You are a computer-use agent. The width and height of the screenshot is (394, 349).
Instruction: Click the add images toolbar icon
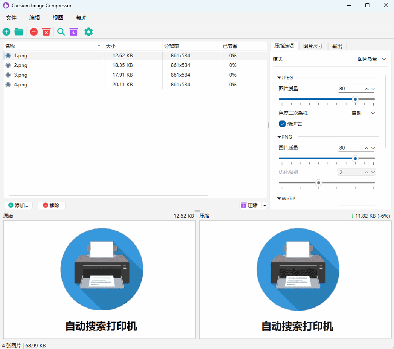click(x=6, y=31)
